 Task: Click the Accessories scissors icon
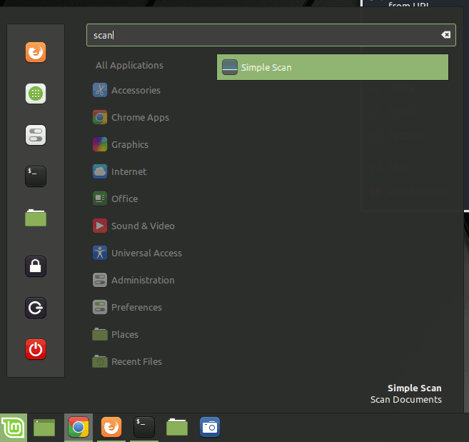100,90
